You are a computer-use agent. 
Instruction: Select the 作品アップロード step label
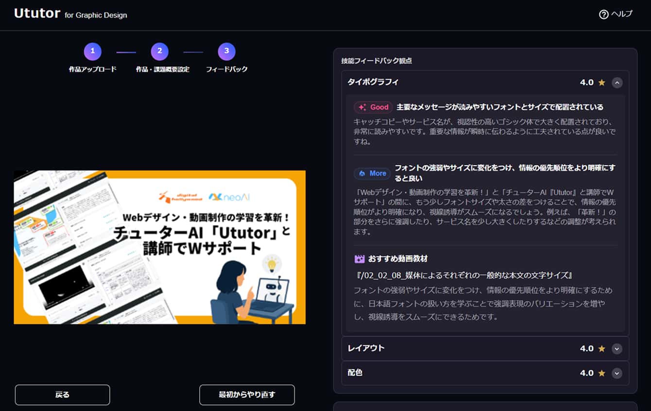click(x=92, y=68)
